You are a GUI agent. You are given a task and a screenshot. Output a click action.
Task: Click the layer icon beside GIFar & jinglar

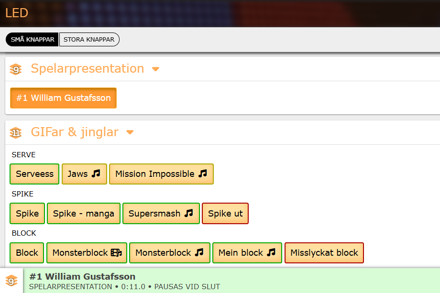(x=16, y=132)
